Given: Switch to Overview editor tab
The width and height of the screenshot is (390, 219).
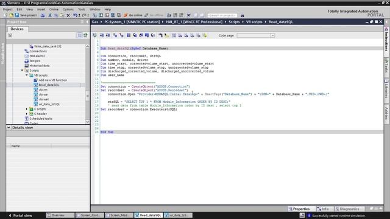Looking at the screenshot, I should click(x=60, y=215).
